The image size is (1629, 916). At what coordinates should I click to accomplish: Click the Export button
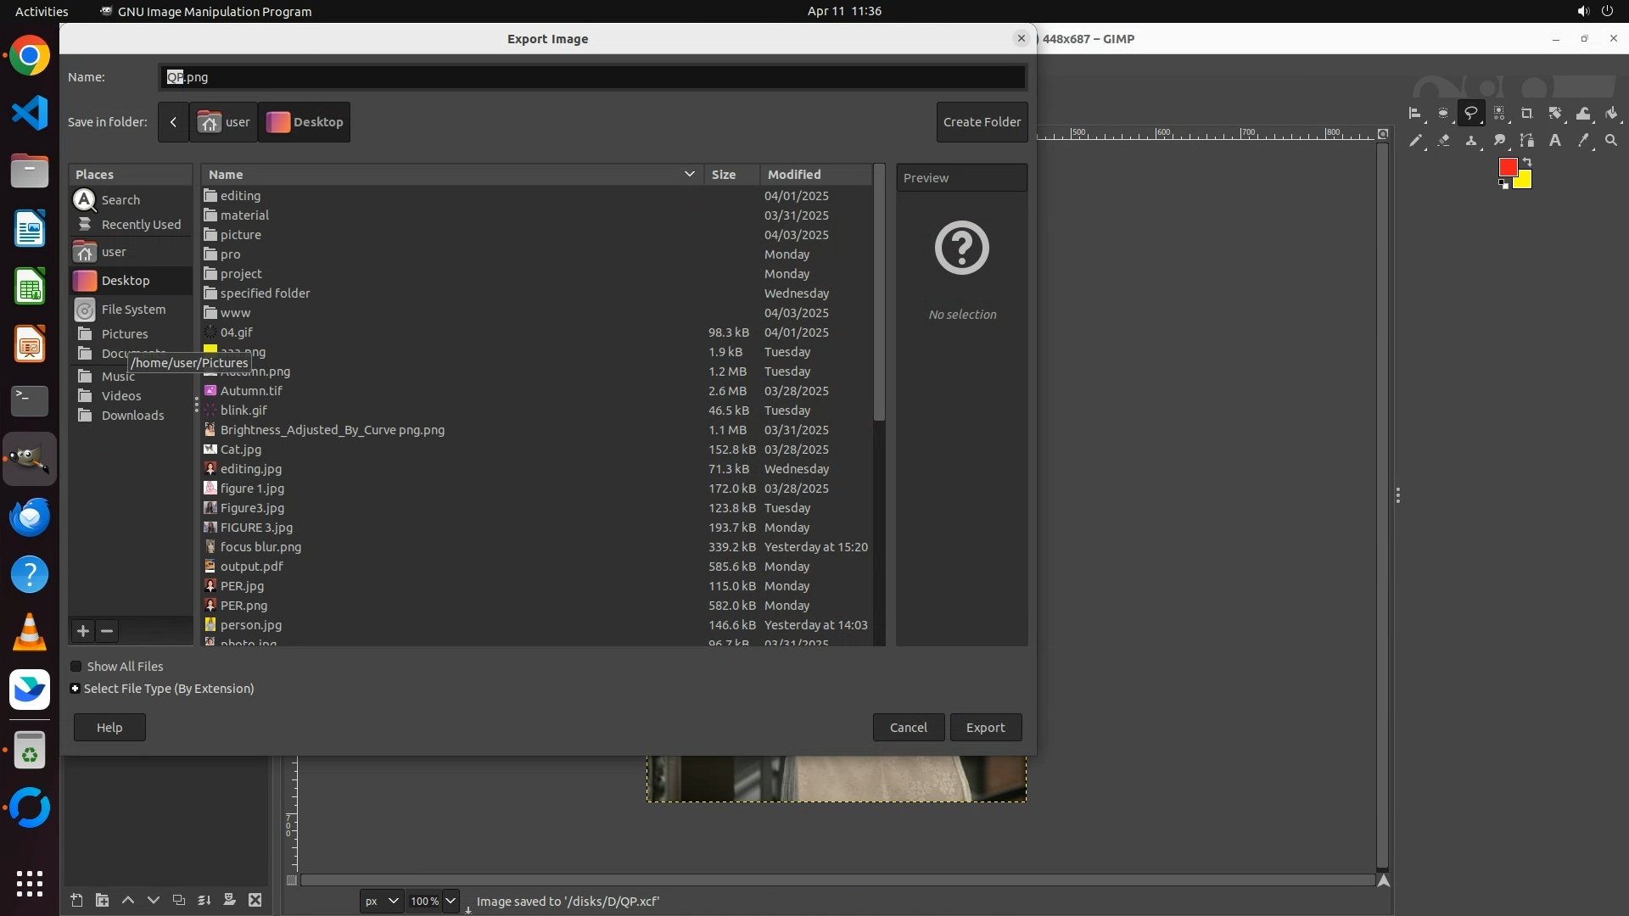point(985,728)
